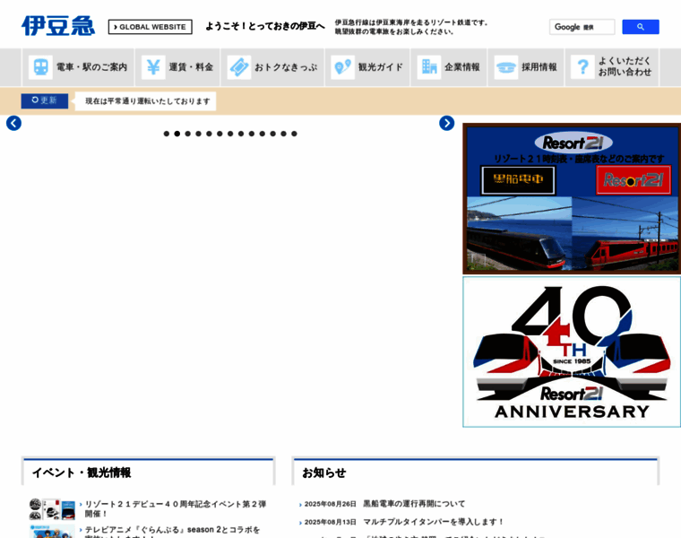
Task: Click the Google search input field
Action: click(x=582, y=27)
